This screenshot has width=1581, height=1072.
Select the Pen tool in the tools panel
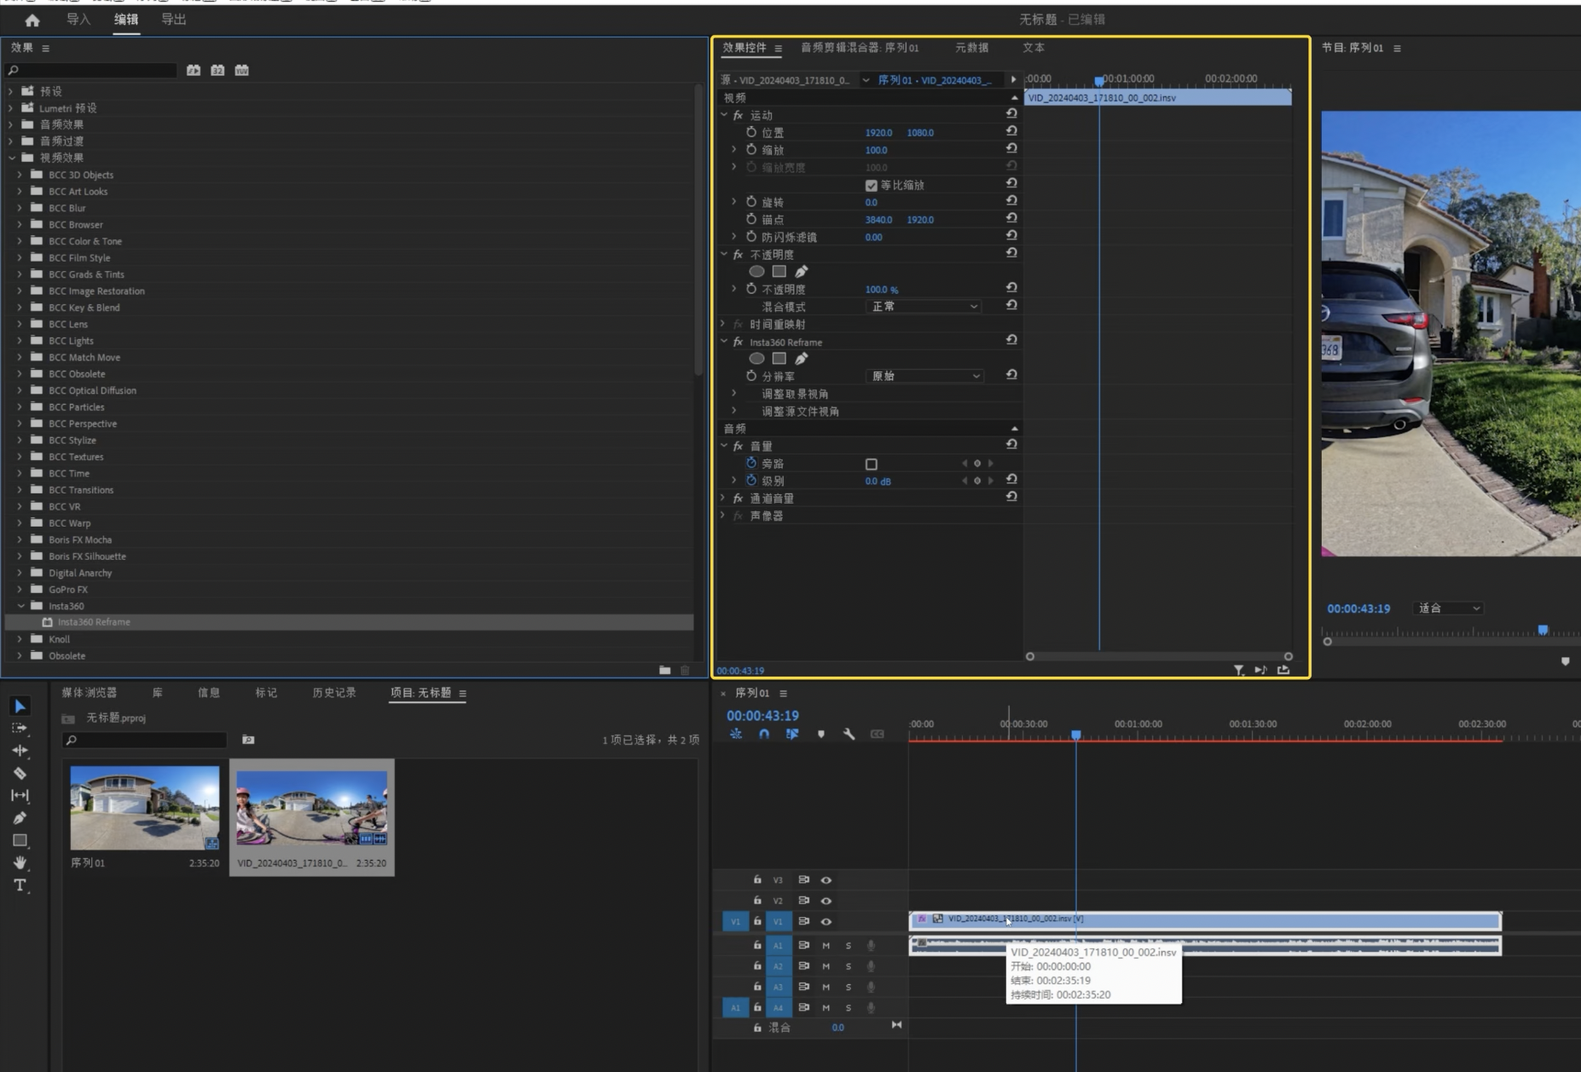coord(20,818)
